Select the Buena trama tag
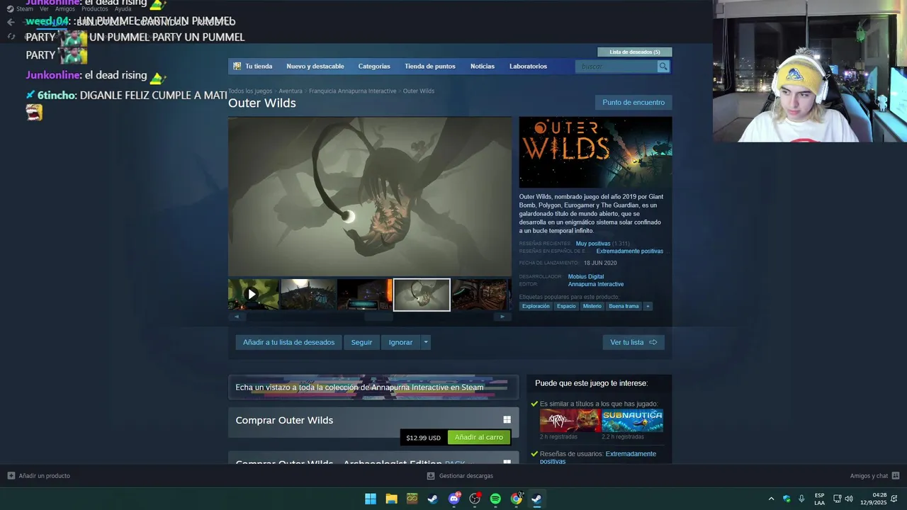907x510 pixels. pos(624,306)
